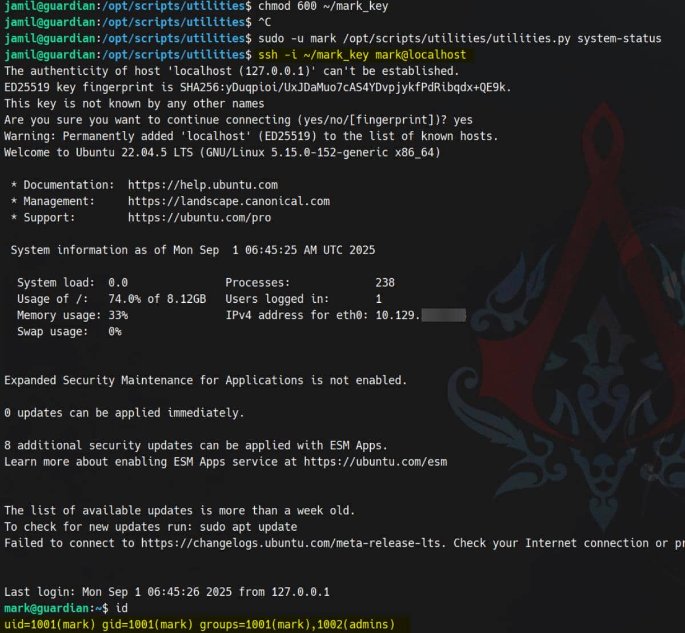The width and height of the screenshot is (685, 633).
Task: Click the 'Last login: Mon Sep 1 06:45:26' line
Action: 167,592
